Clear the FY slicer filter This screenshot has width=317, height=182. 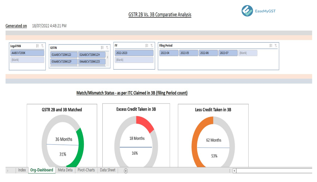(151, 45)
